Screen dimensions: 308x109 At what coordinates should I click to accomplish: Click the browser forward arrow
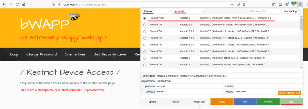point(11,4)
